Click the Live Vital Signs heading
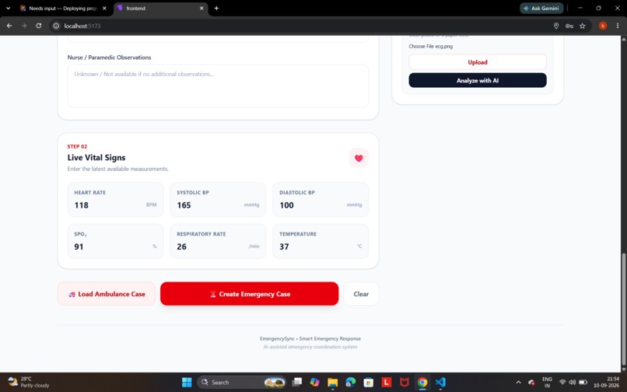This screenshot has width=627, height=392. coord(96,158)
